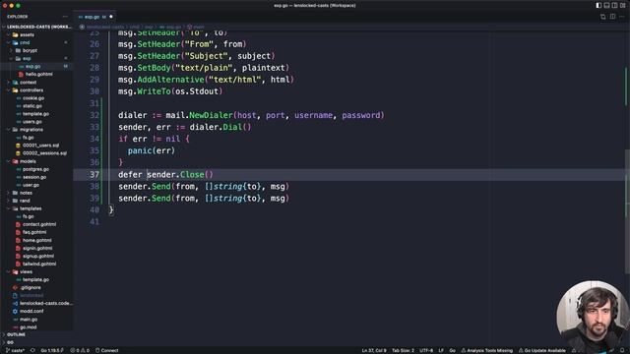Open contact.gohtml template
This screenshot has width=630, height=354.
(39, 224)
